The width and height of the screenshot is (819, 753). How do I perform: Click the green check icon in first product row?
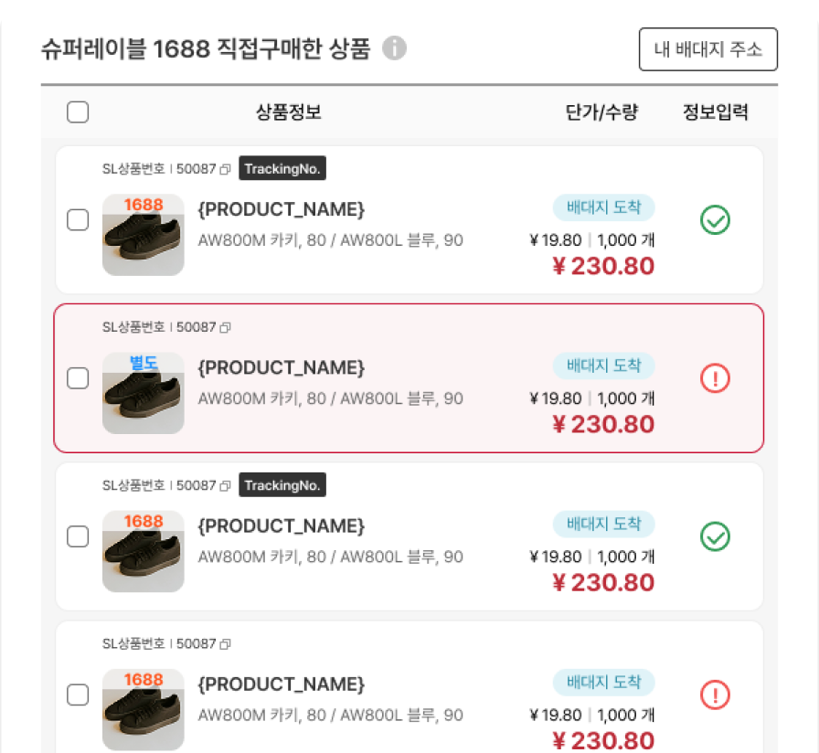(715, 220)
